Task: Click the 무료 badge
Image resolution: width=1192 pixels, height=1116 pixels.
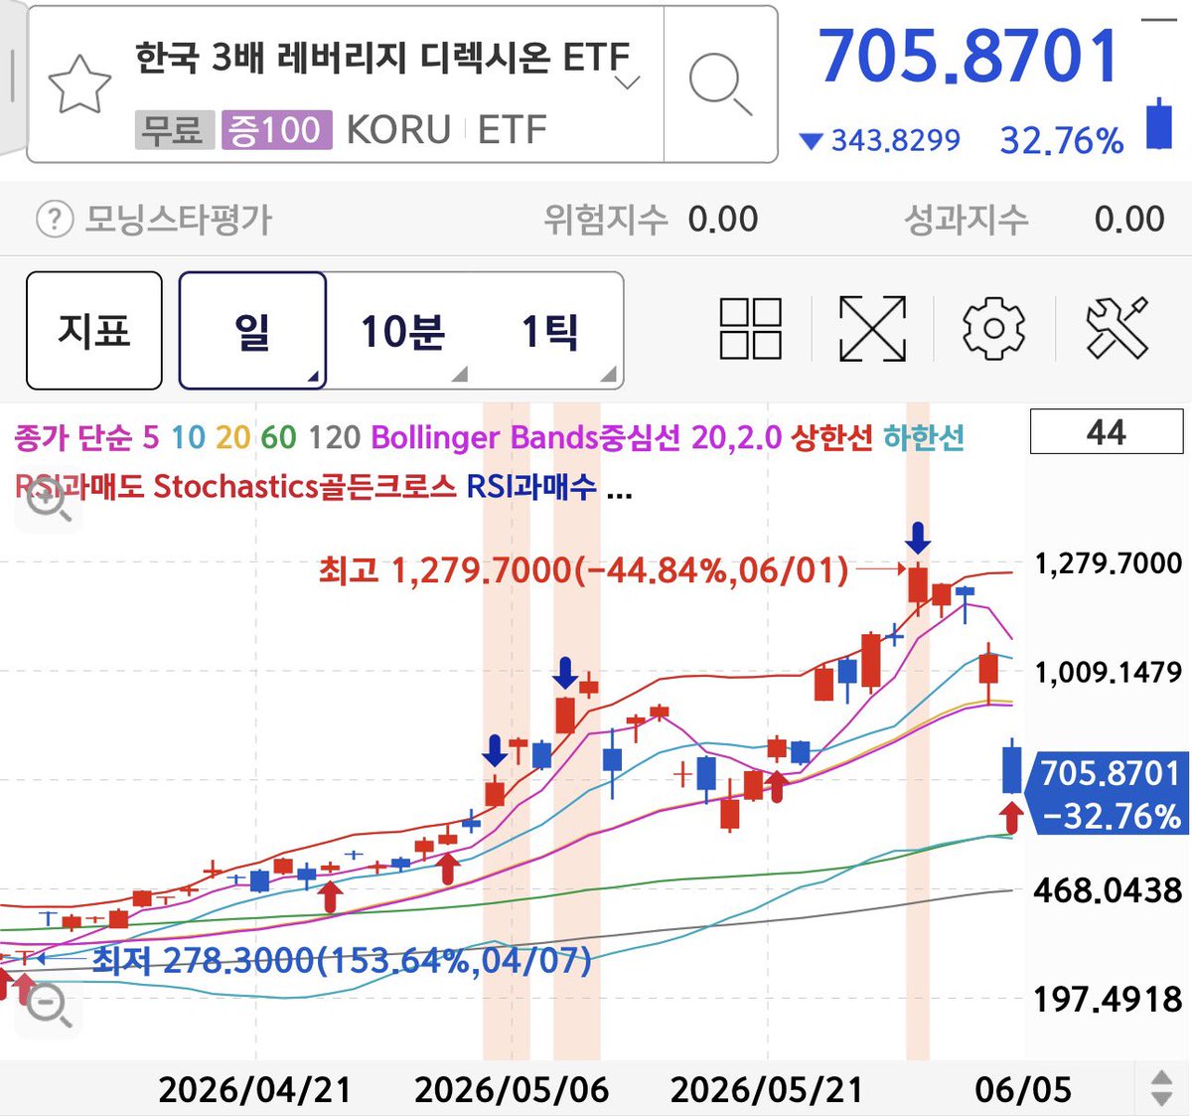Action: tap(174, 130)
